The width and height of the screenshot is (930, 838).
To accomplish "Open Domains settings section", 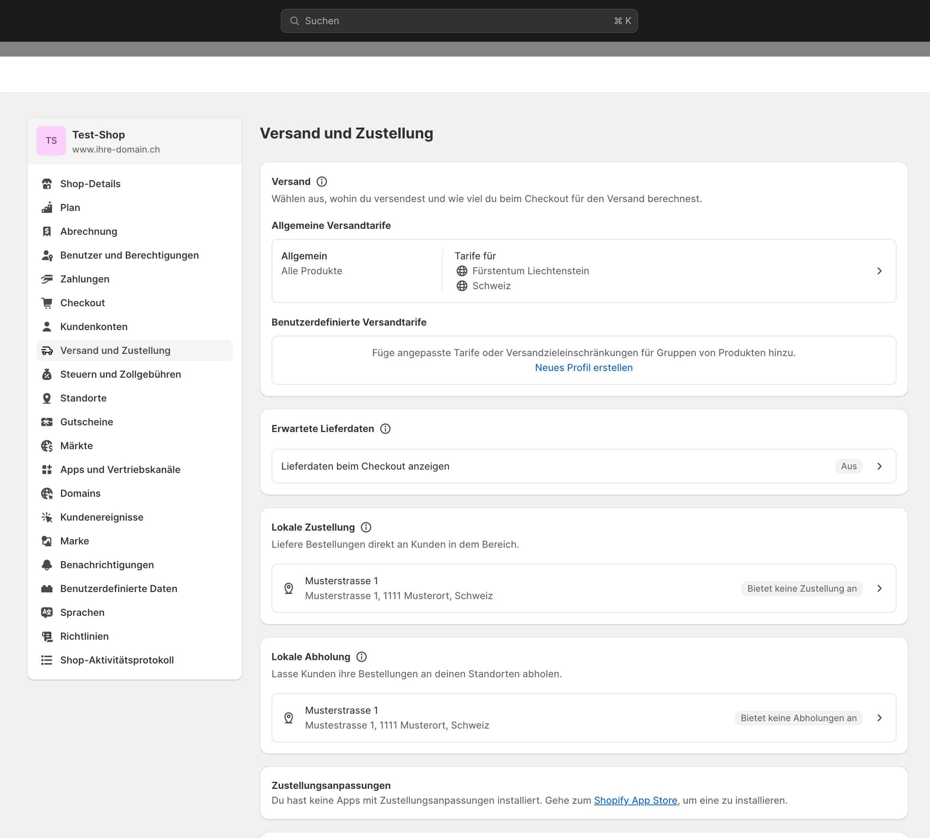I will click(80, 493).
